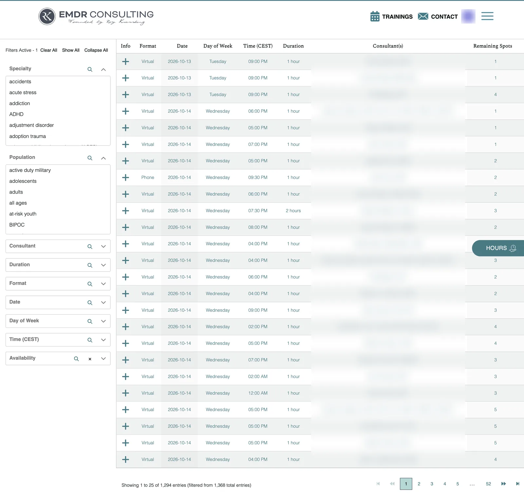Open the Trainings calendar icon
Screen dimensions: 524x495
[x=375, y=16]
